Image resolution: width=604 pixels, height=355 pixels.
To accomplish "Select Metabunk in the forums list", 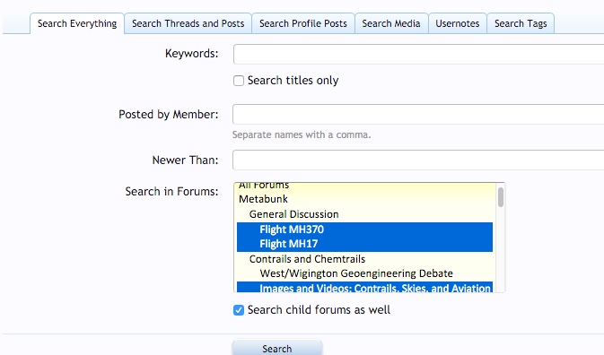I will coord(364,199).
